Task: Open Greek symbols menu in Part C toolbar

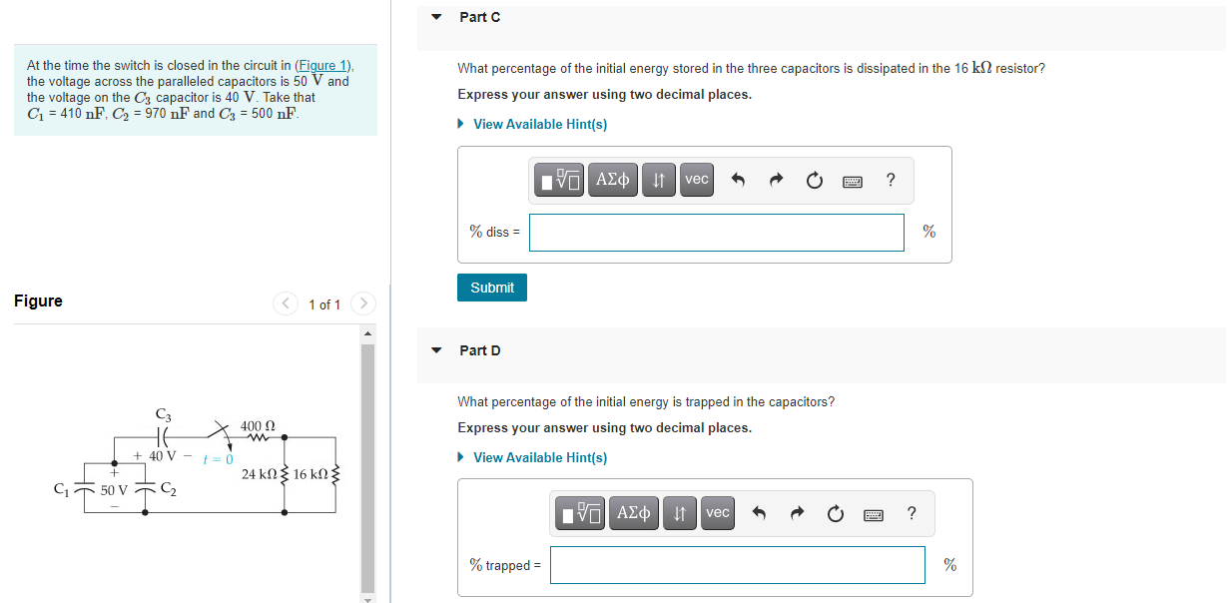Action: point(613,180)
